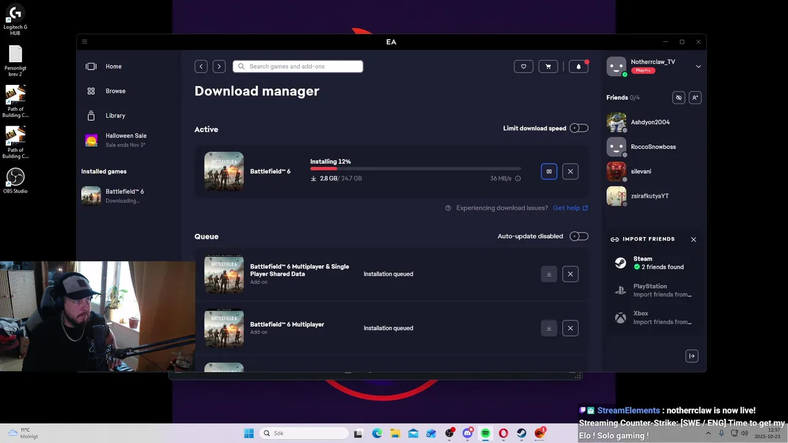The height and width of the screenshot is (443, 788).
Task: Import friends from Steam
Action: [x=654, y=263]
